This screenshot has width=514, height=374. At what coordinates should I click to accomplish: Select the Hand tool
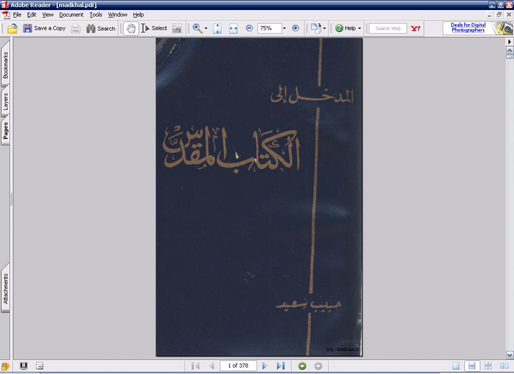[131, 29]
